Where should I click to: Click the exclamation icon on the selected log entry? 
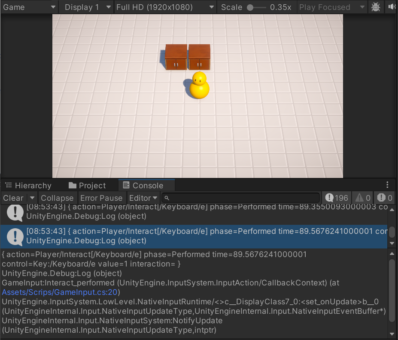[15, 236]
